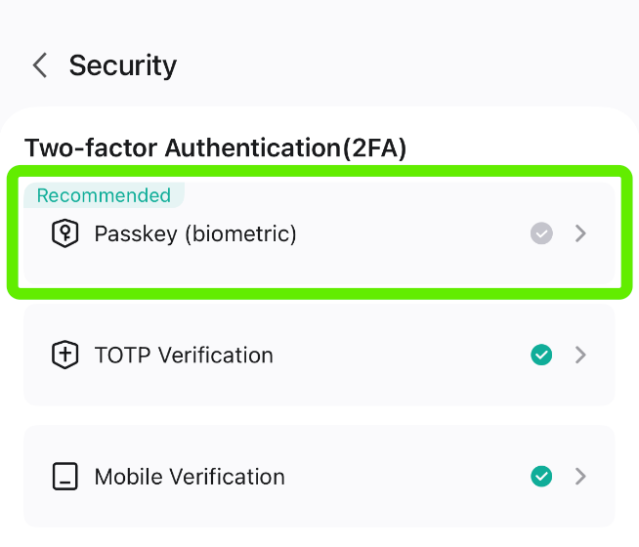Click the TOTP plus-shield icon

click(x=65, y=355)
